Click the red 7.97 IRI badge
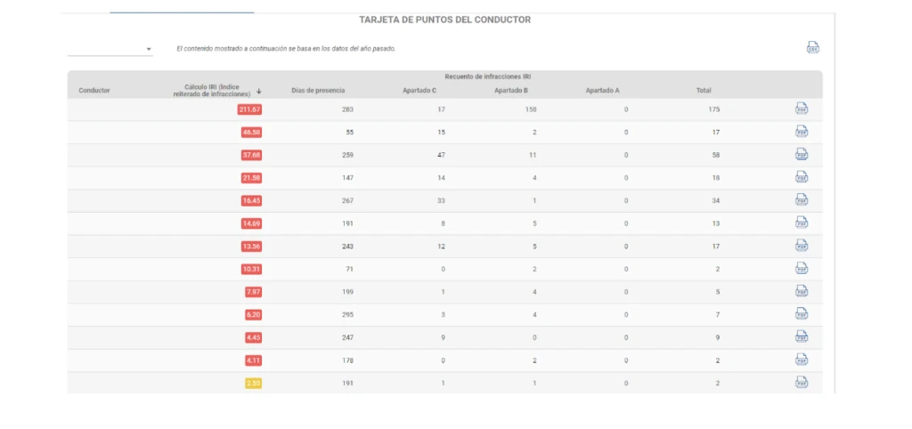 [x=253, y=292]
